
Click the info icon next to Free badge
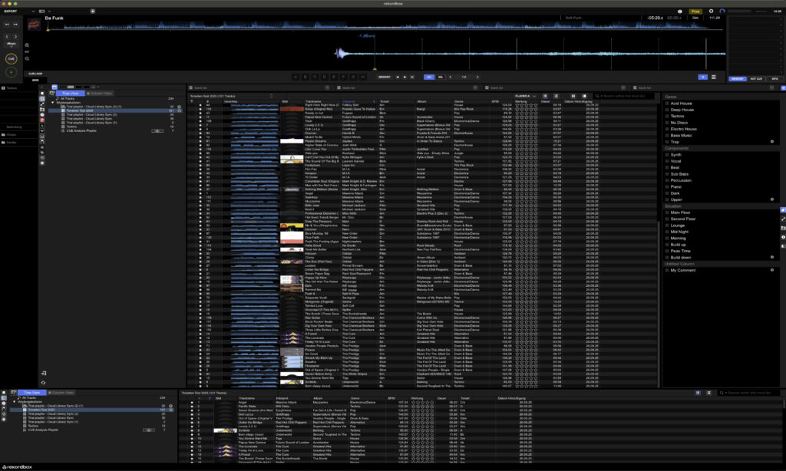(x=680, y=12)
